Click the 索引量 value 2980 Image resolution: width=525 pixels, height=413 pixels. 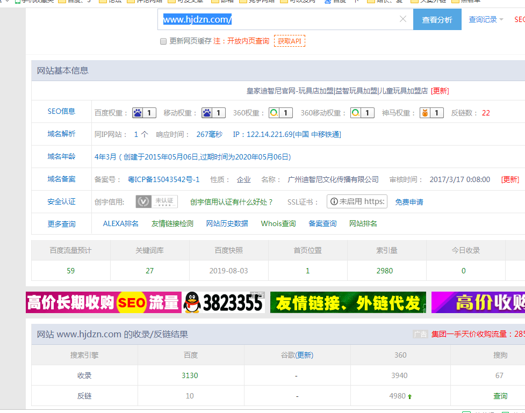pos(385,271)
